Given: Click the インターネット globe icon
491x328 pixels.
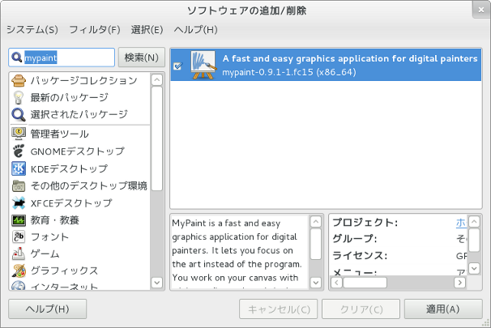Looking at the screenshot, I should tap(19, 285).
